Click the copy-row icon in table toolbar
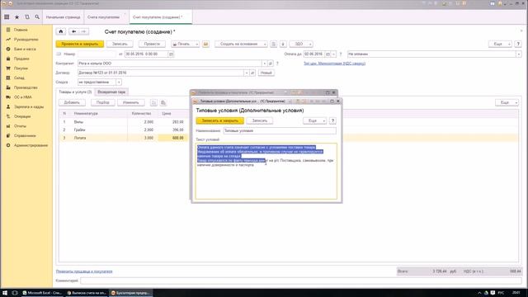 pos(163,102)
